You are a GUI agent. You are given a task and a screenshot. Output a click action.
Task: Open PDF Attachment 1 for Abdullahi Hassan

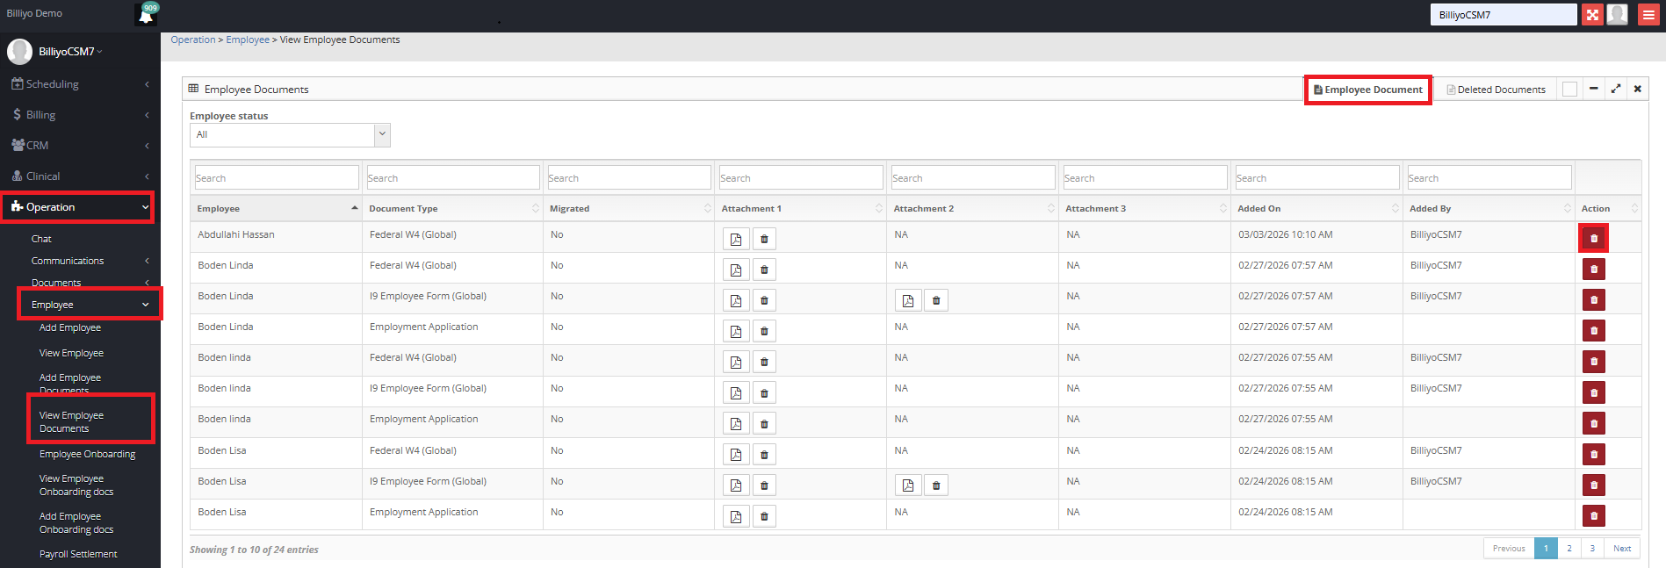736,240
